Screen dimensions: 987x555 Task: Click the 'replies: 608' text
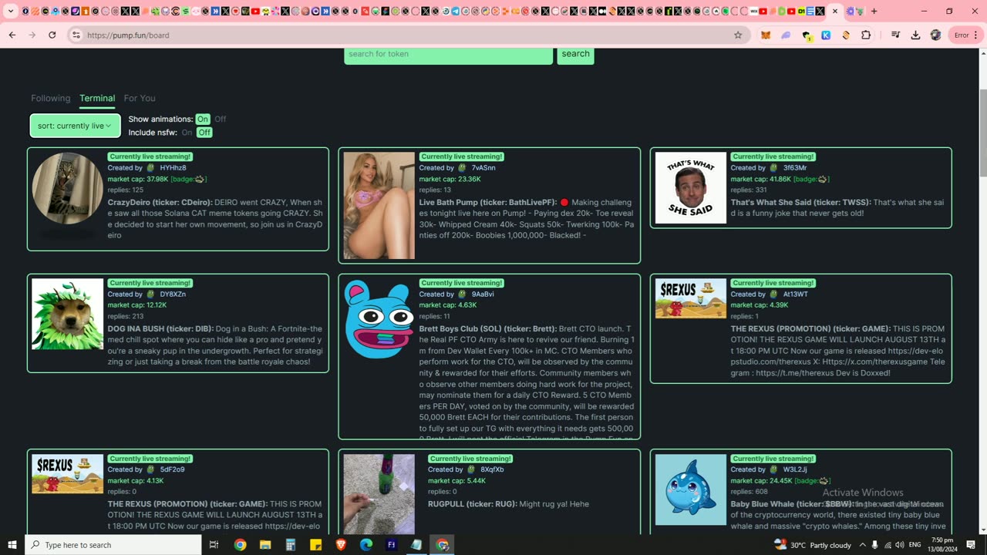[749, 491]
